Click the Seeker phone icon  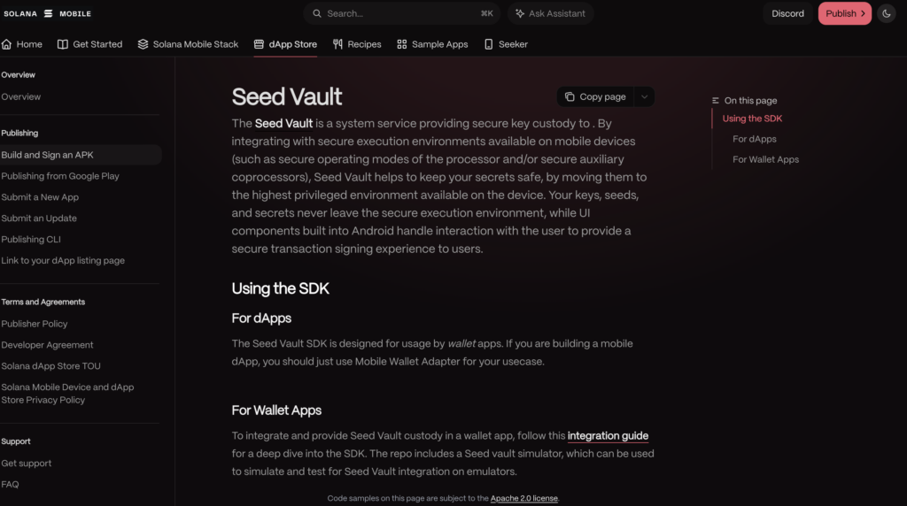pyautogui.click(x=489, y=44)
